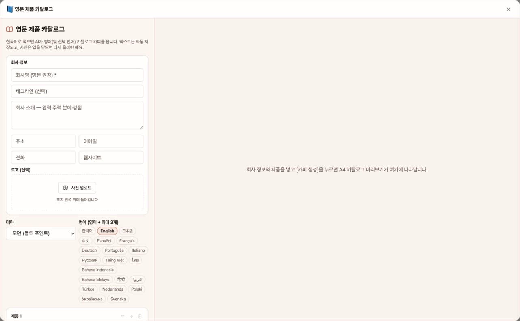Select the Español language chip

coord(104,241)
